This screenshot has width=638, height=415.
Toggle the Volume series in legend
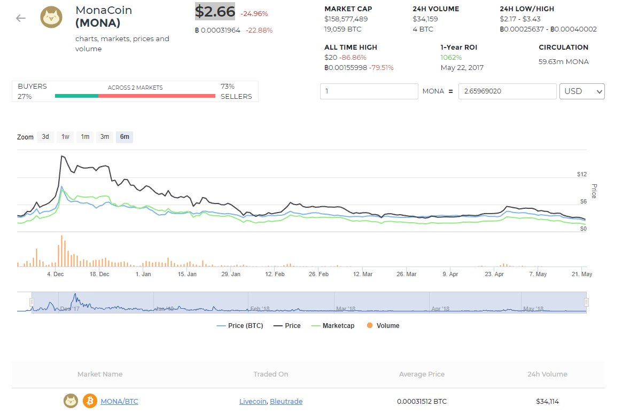point(383,325)
